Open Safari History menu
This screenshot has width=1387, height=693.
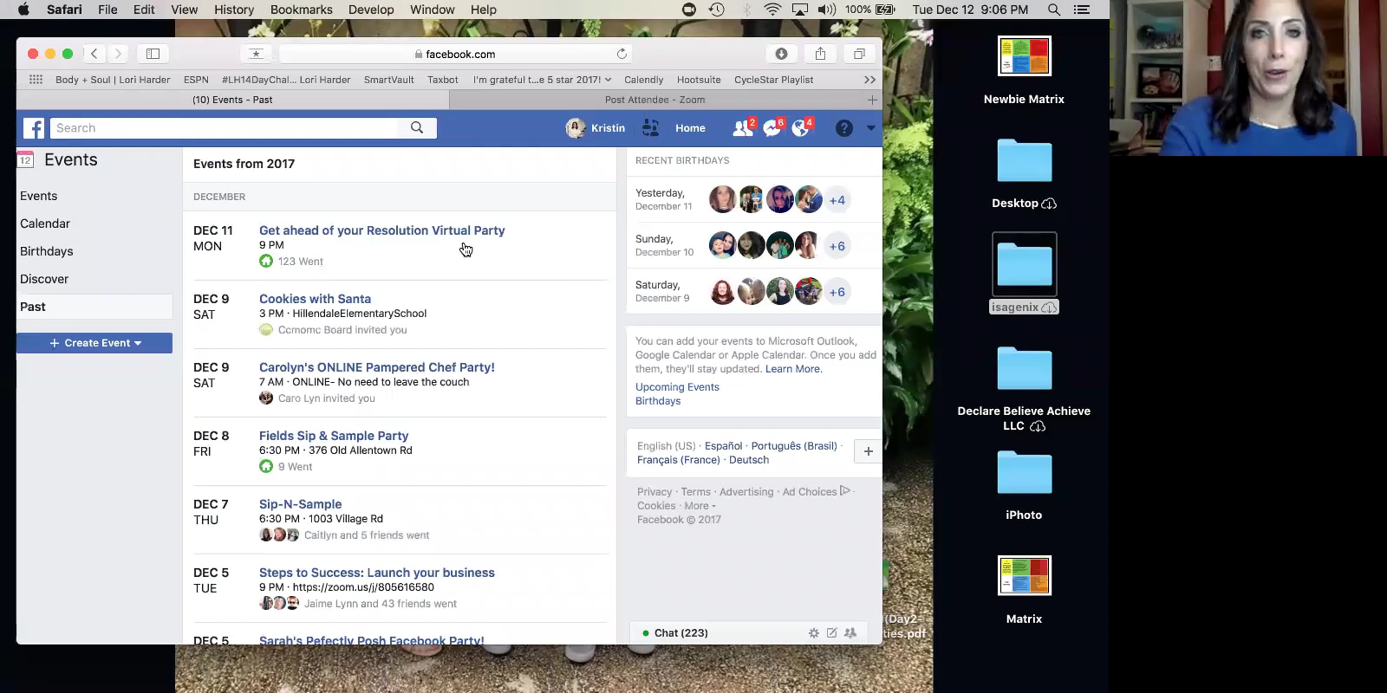pyautogui.click(x=233, y=10)
